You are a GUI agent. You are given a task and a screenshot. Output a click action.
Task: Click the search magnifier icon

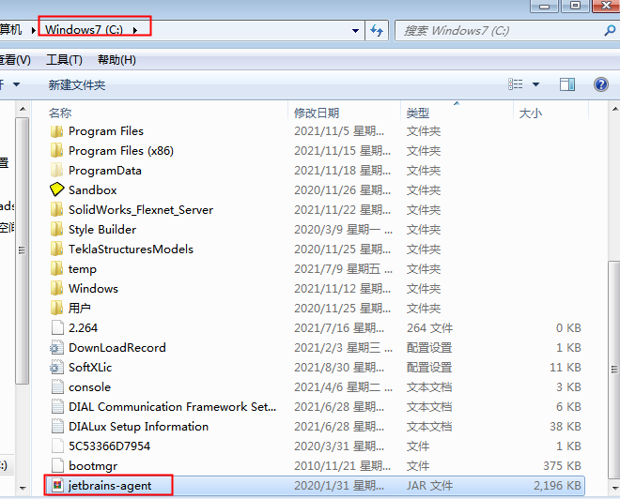[x=610, y=30]
